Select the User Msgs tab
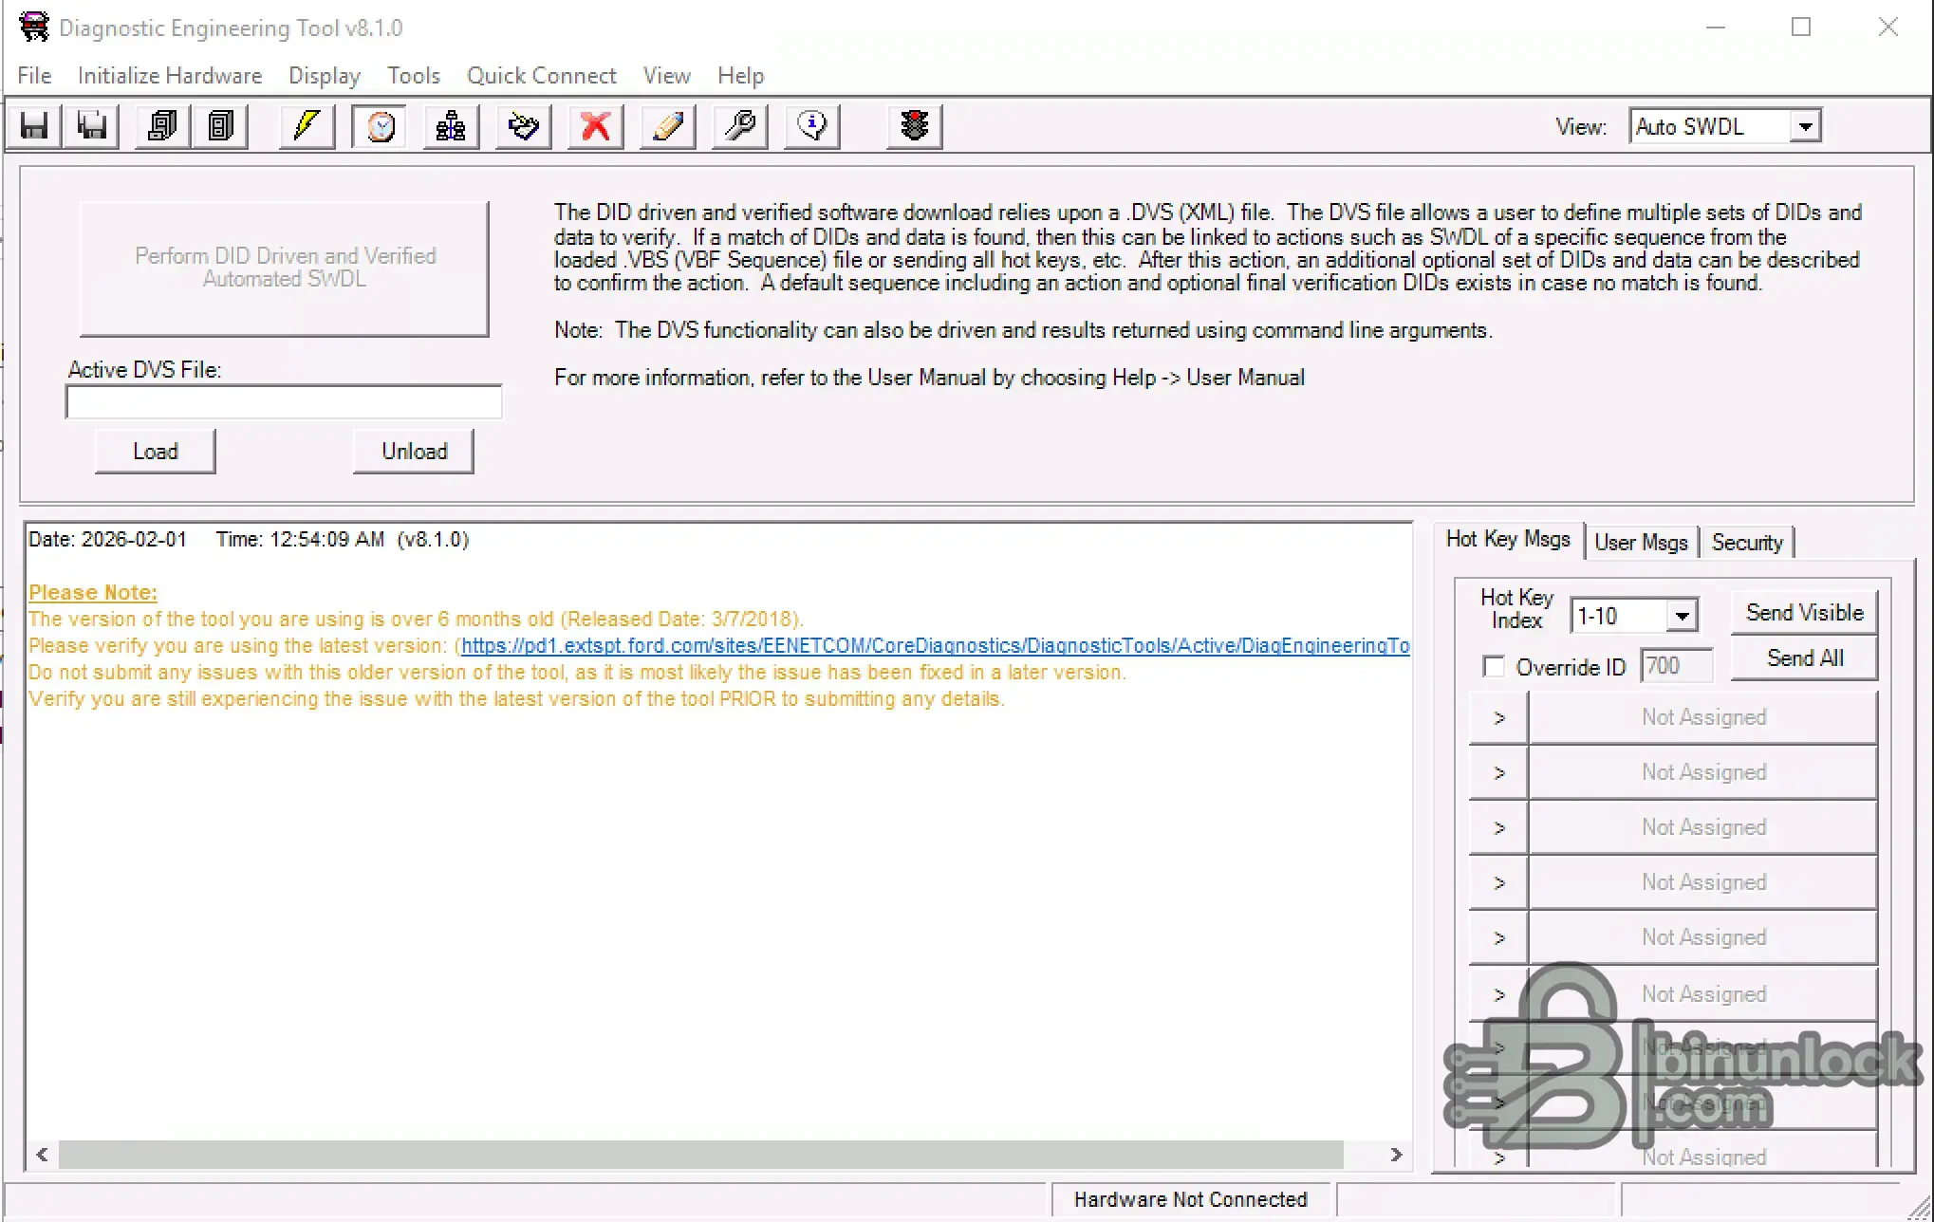Screen dimensions: 1934x1222 [x=1641, y=541]
